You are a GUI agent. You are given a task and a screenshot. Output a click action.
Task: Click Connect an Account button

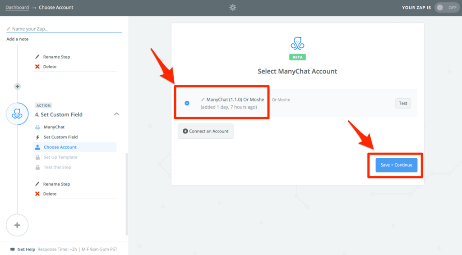tap(206, 131)
